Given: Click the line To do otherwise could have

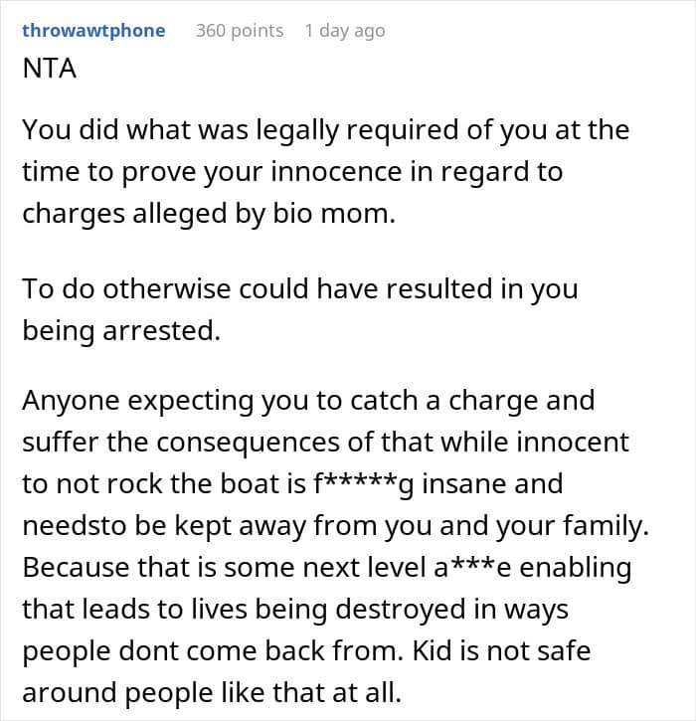Looking at the screenshot, I should pos(300,289).
